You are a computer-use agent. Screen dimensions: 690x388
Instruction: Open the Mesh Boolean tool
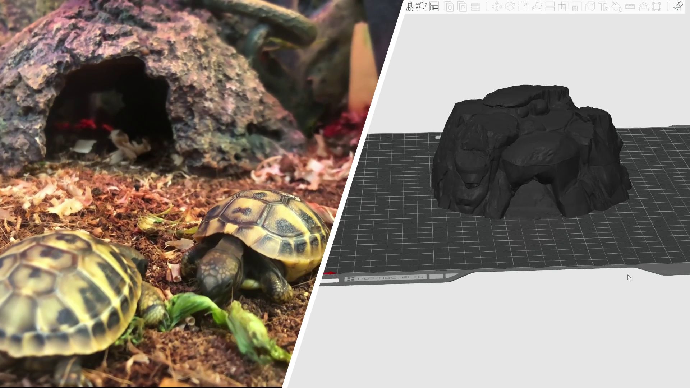(563, 6)
